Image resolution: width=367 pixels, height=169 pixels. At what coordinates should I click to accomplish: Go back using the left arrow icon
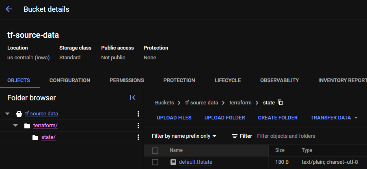tap(9, 9)
